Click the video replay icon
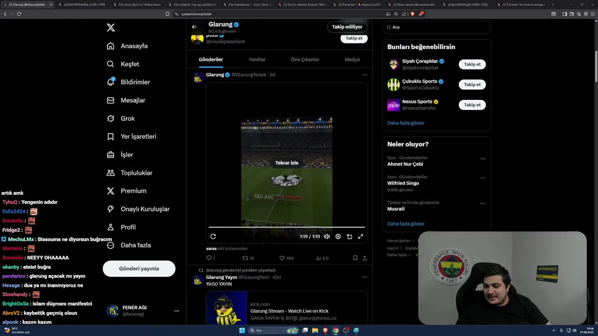 (x=213, y=237)
